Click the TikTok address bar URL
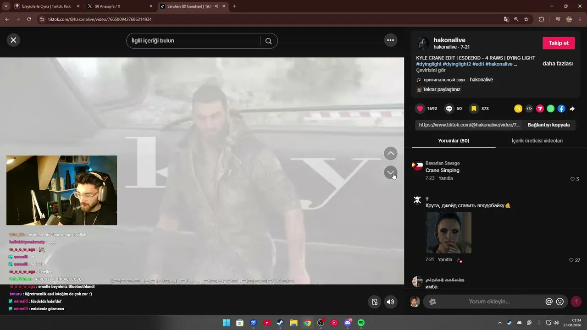587x330 pixels. [x=100, y=19]
